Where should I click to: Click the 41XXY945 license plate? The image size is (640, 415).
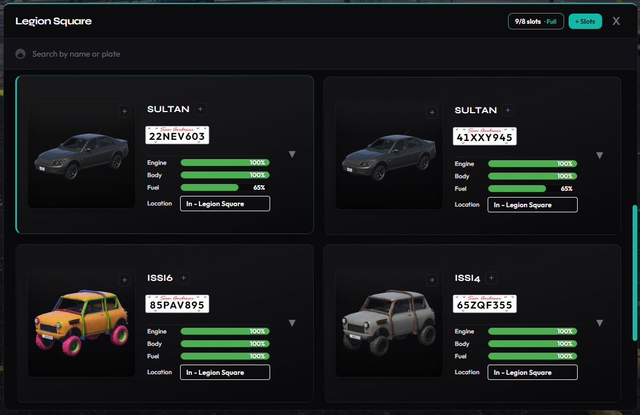pyautogui.click(x=484, y=136)
